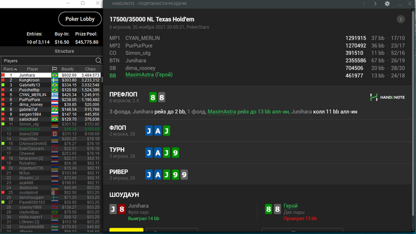Go to the next hand arrow

pos(375,4)
